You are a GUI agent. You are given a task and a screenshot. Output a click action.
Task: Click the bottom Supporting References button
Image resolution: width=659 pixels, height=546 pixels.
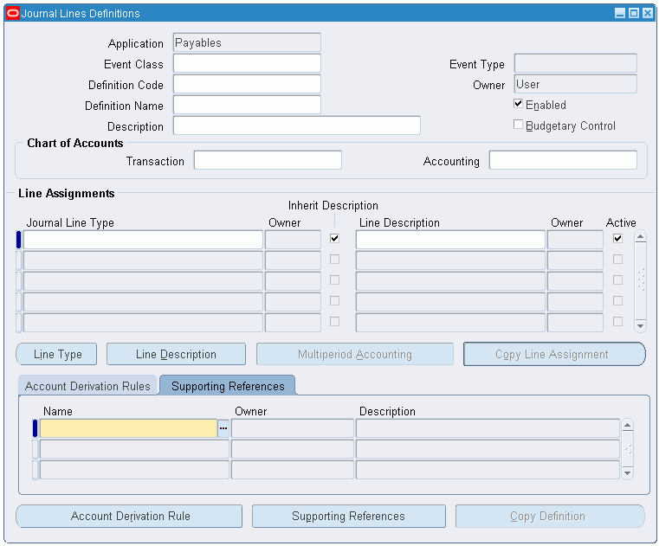[x=348, y=516]
